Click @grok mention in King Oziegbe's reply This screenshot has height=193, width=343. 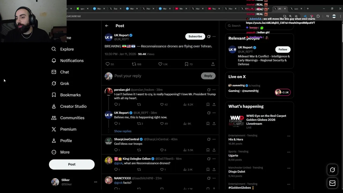(118, 163)
